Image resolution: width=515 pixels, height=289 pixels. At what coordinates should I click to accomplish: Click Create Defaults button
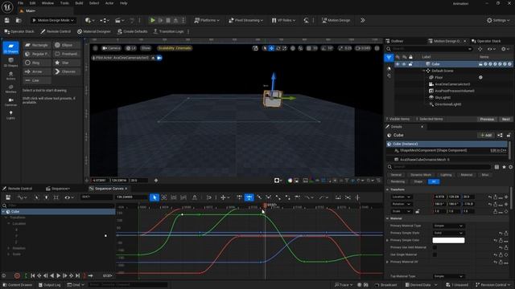[132, 31]
